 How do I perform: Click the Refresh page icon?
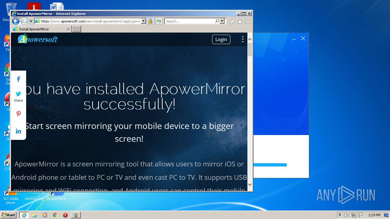(159, 21)
